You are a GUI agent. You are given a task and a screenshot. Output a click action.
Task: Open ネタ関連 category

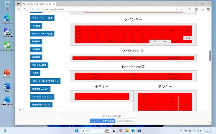pos(36,26)
